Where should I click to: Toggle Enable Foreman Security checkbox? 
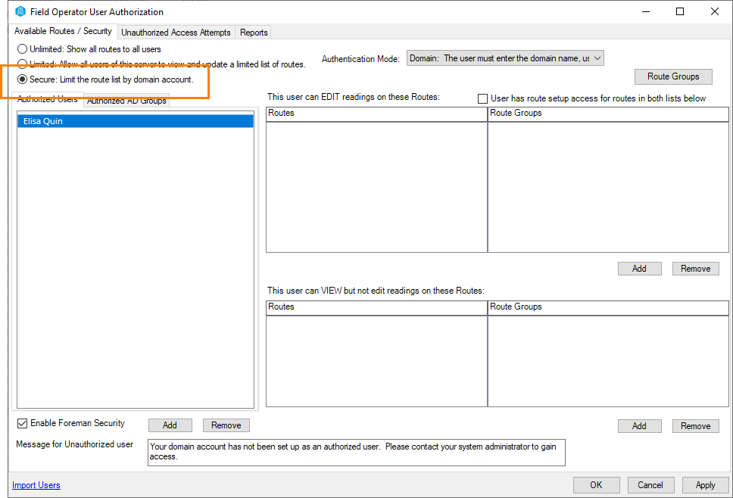pyautogui.click(x=22, y=424)
